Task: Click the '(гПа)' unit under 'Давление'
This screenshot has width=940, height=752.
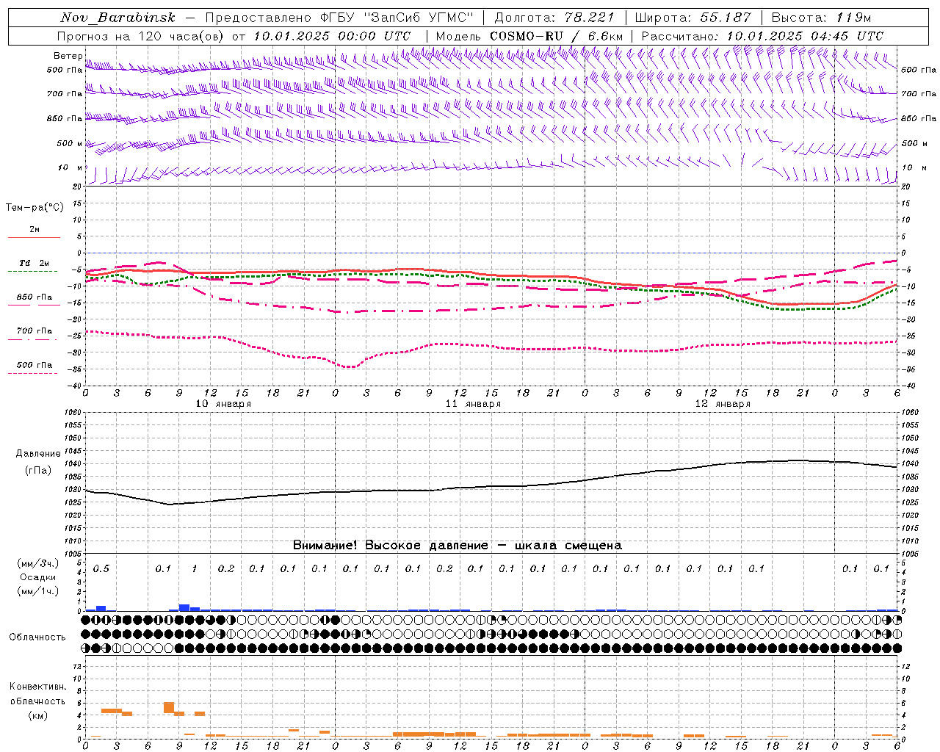Action: (x=37, y=470)
